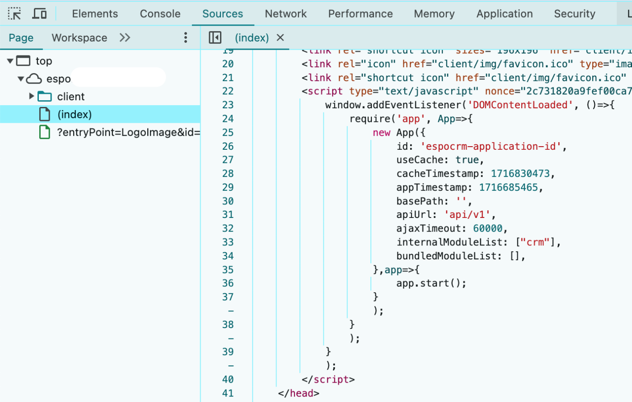Collapse the espo domain cloud node
Screen dimensions: 632x402
[21, 79]
